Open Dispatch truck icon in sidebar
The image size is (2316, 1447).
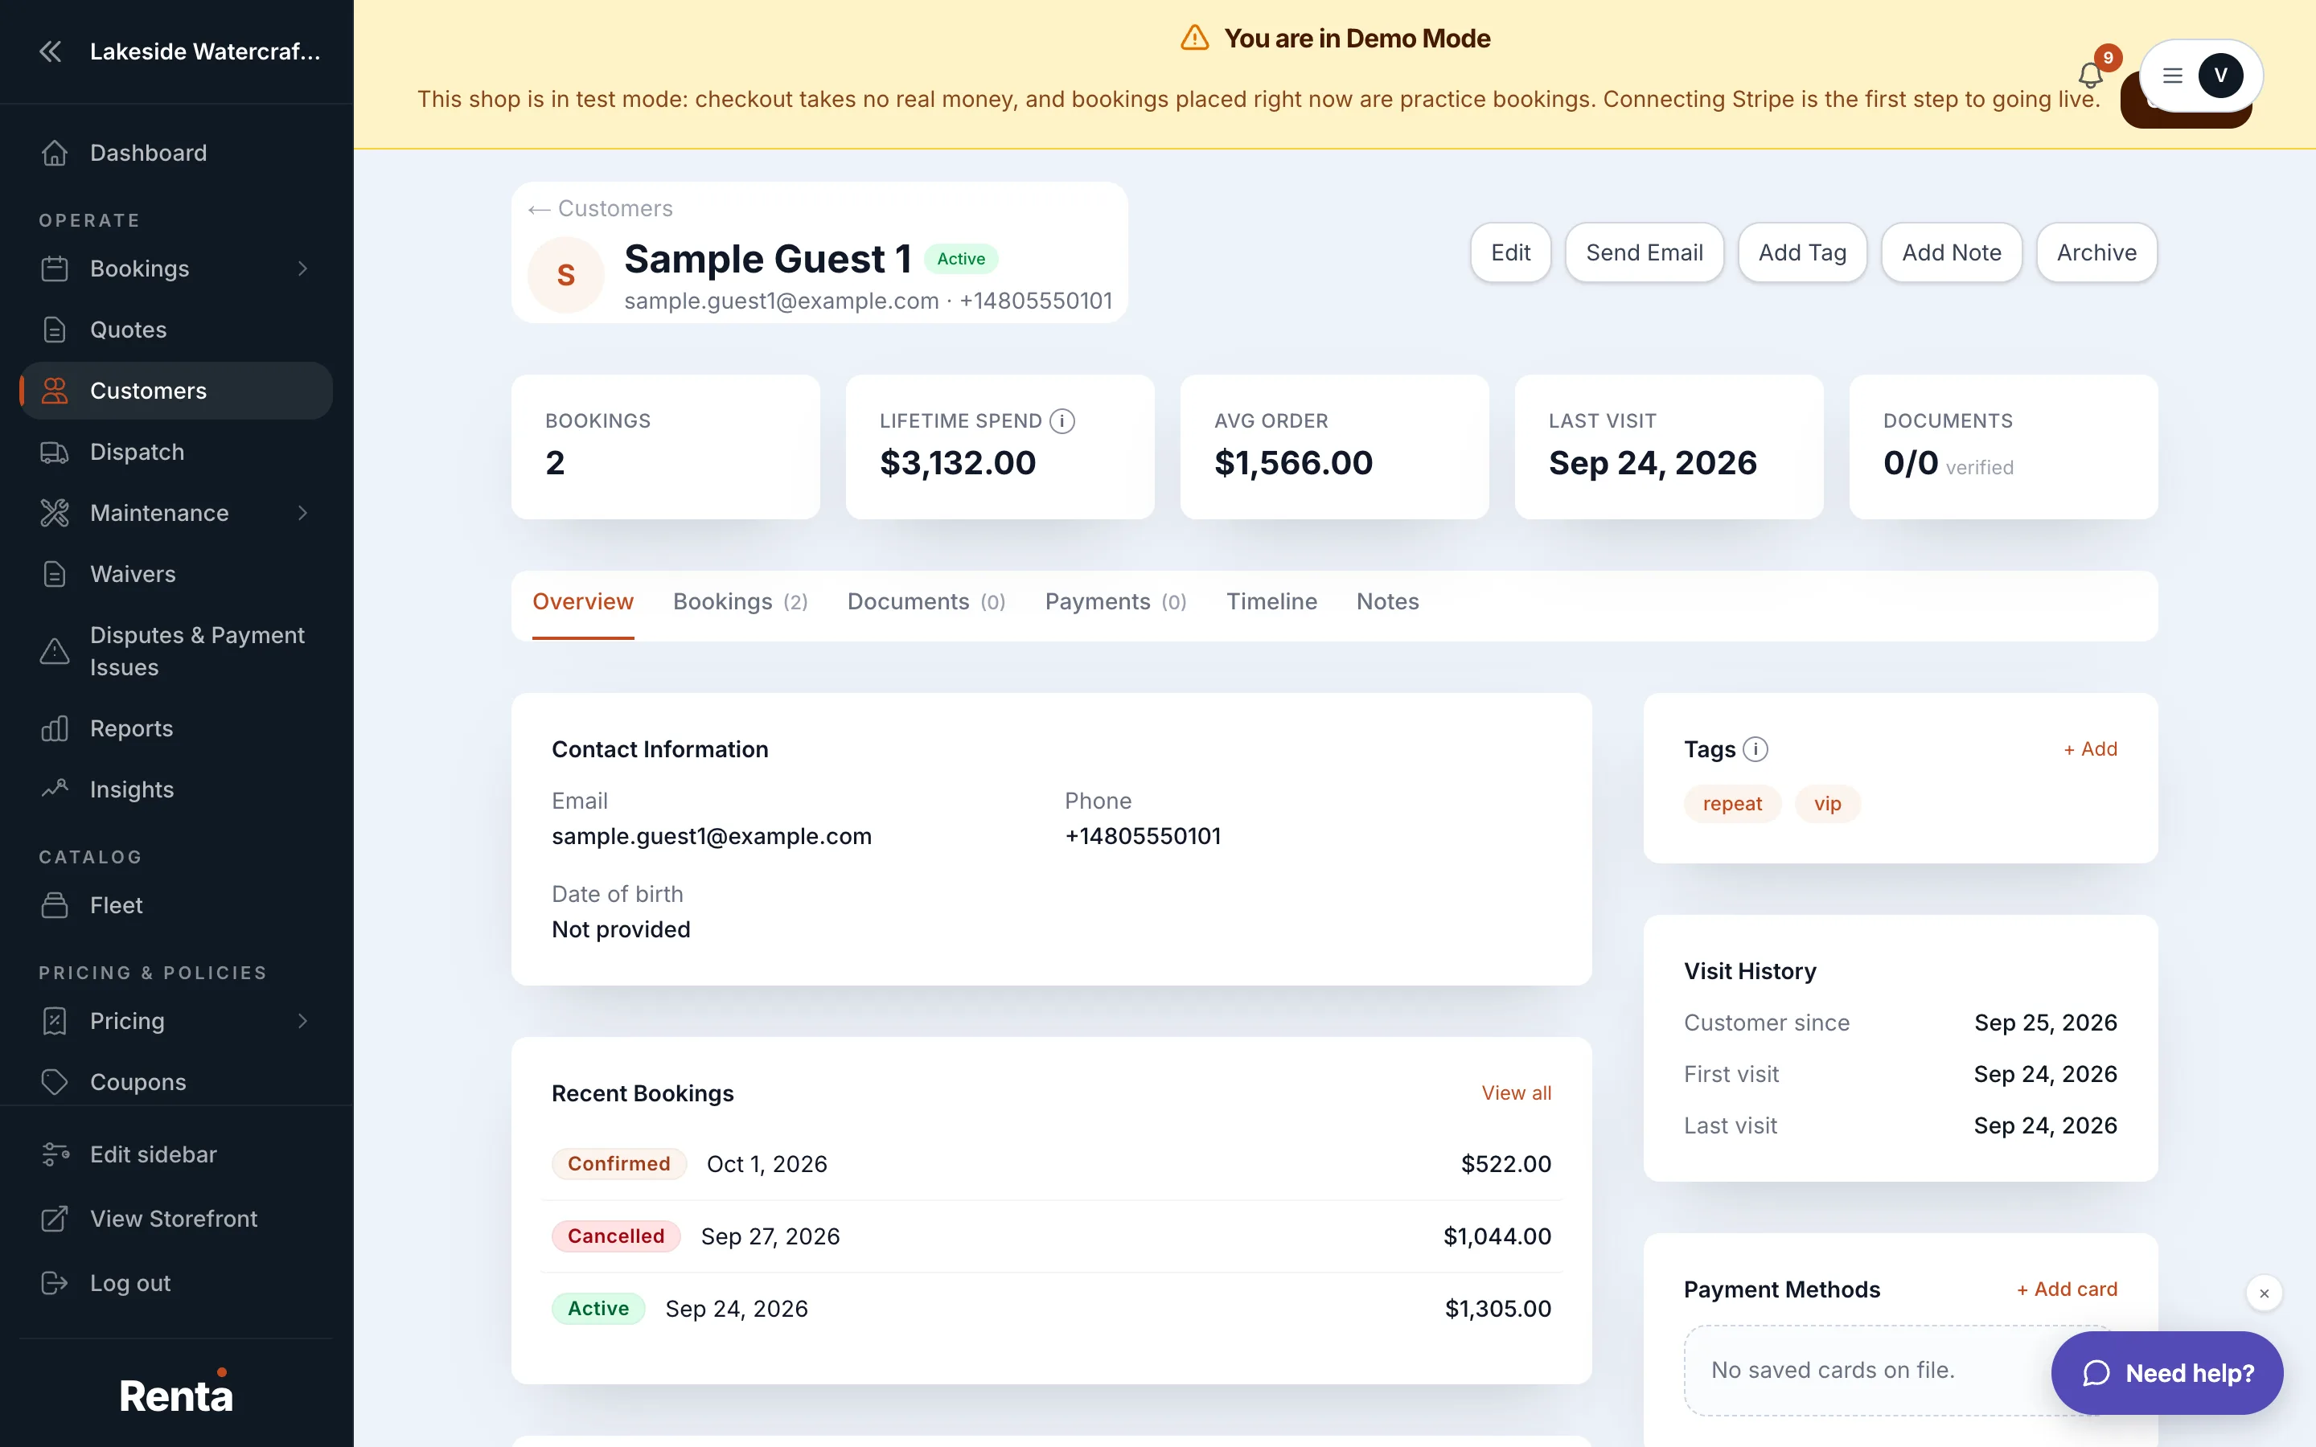[x=55, y=452]
